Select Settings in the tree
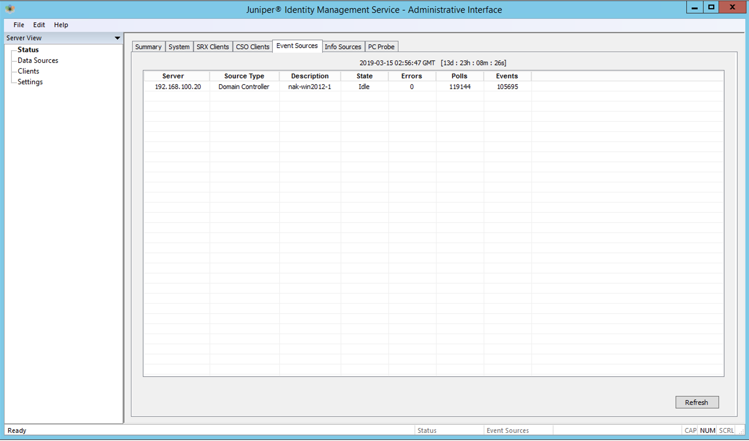The height and width of the screenshot is (441, 749). coord(30,82)
